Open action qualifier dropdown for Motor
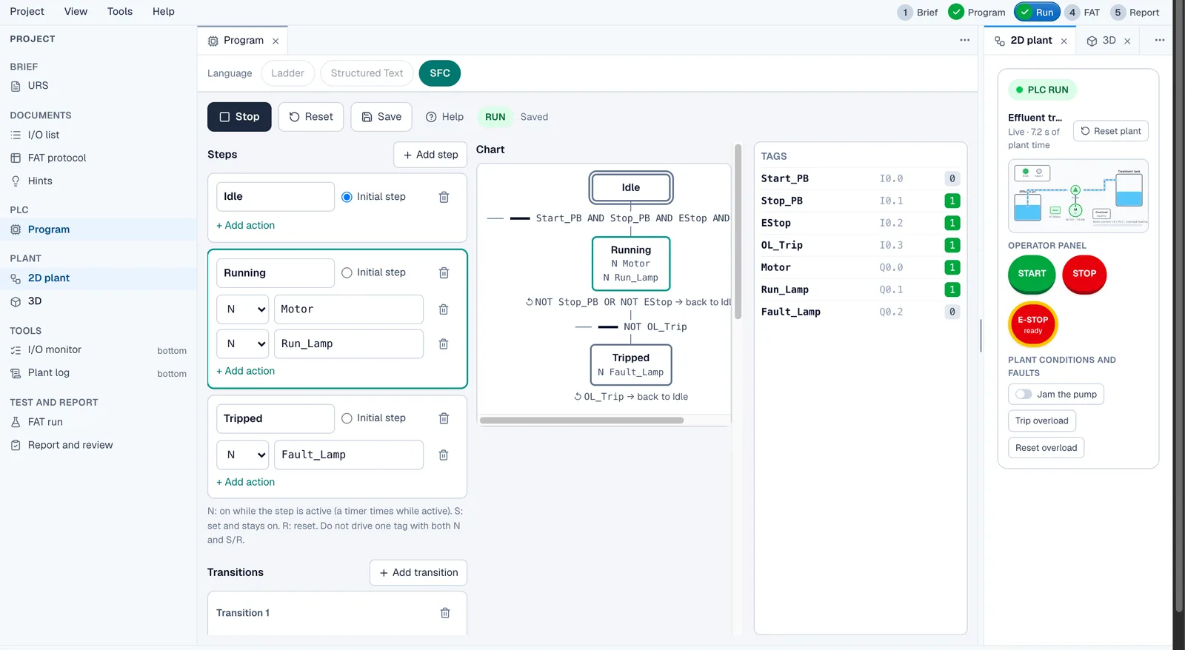 coord(242,309)
